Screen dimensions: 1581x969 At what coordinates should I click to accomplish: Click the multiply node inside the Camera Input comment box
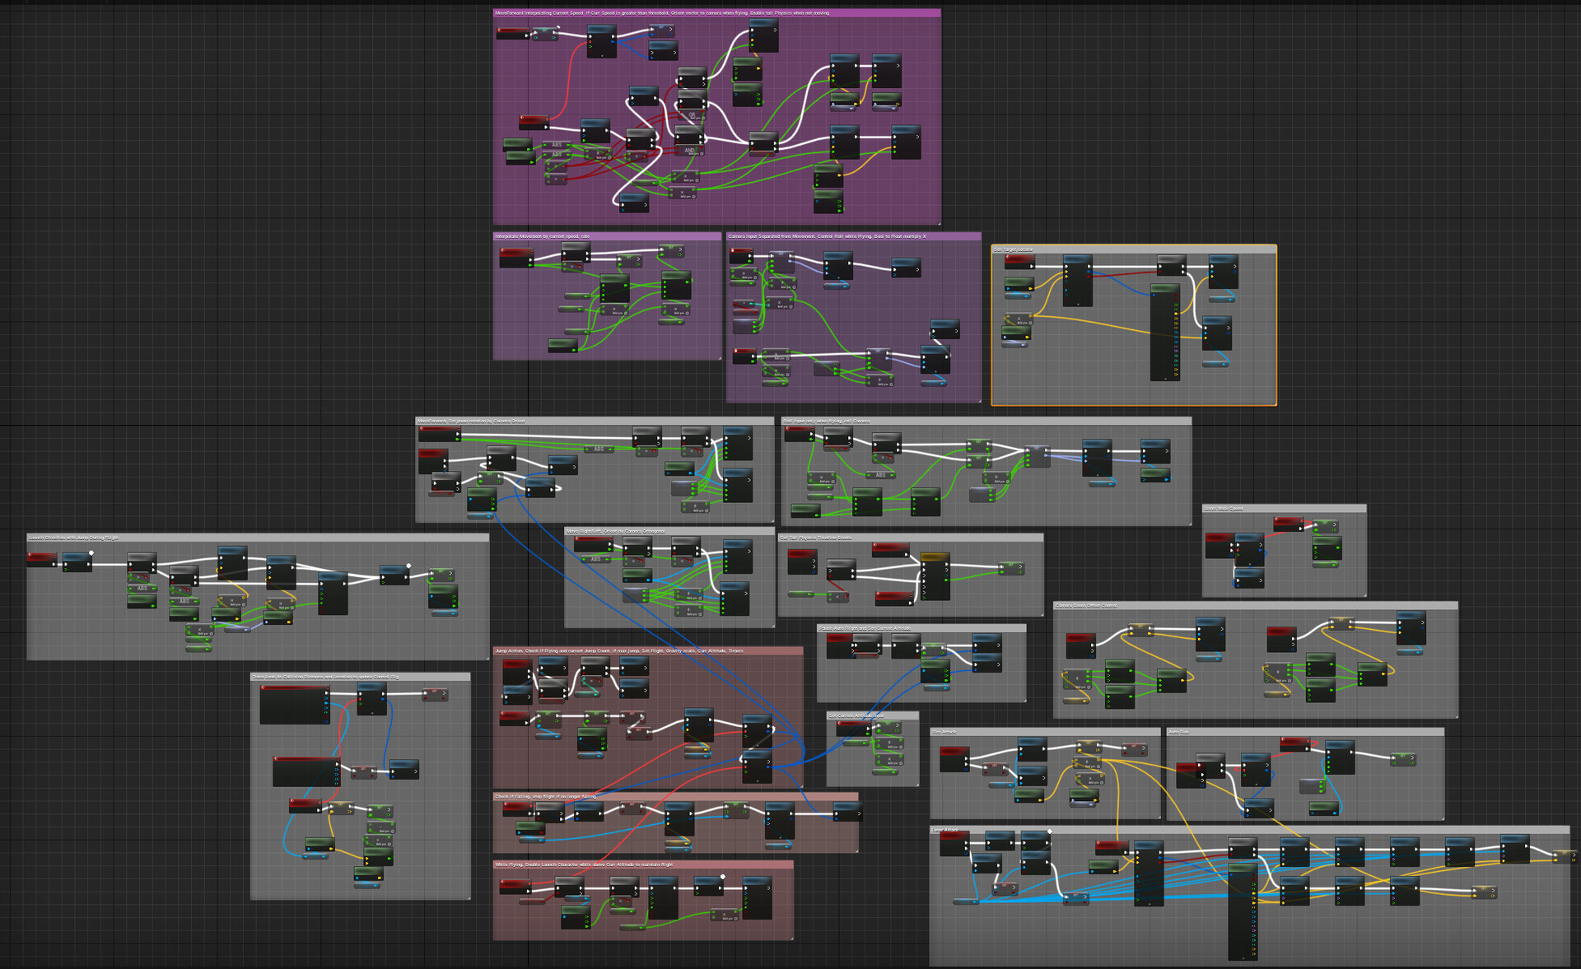779,302
